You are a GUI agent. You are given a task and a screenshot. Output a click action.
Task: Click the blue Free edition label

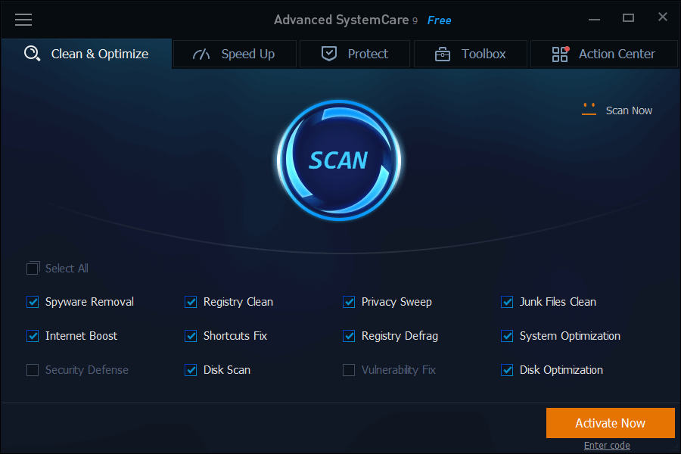click(x=439, y=20)
